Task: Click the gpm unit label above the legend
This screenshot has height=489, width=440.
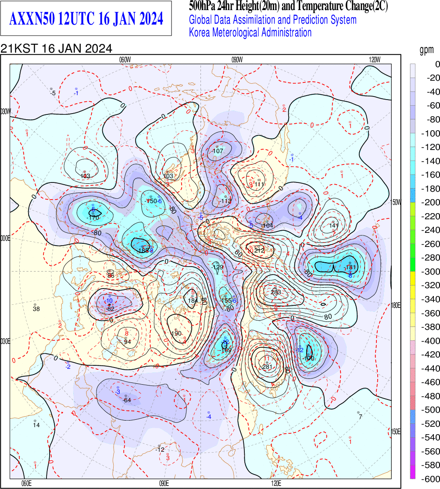Action: [426, 50]
